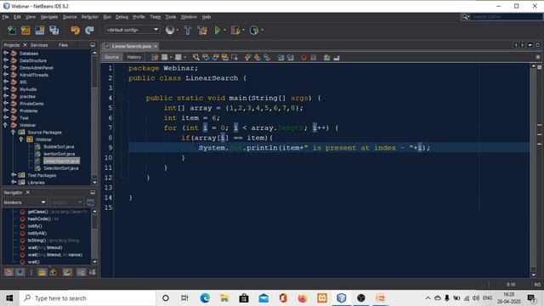Screen dimensions: 544x306
Task: Click the Last Edit icon in the editor toolbar
Action: point(155,57)
